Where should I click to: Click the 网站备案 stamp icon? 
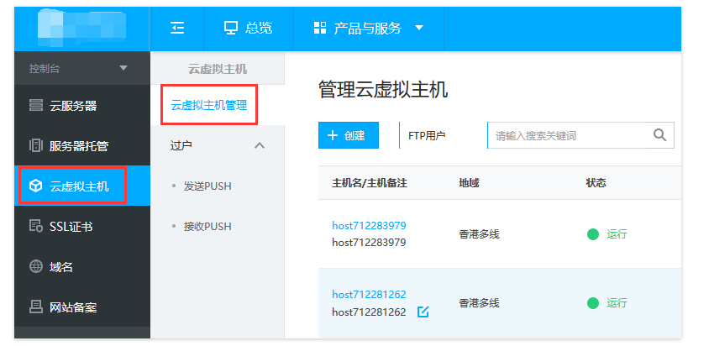36,307
